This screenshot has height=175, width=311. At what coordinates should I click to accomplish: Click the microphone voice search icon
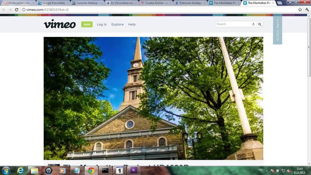(x=253, y=24)
